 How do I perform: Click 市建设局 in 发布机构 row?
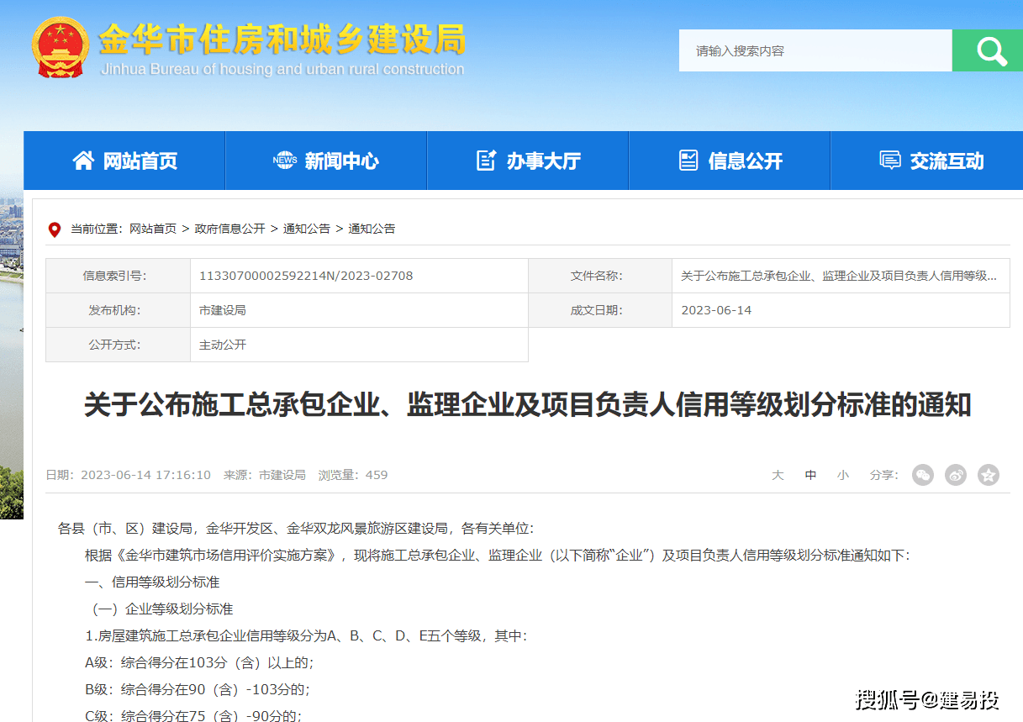click(223, 310)
